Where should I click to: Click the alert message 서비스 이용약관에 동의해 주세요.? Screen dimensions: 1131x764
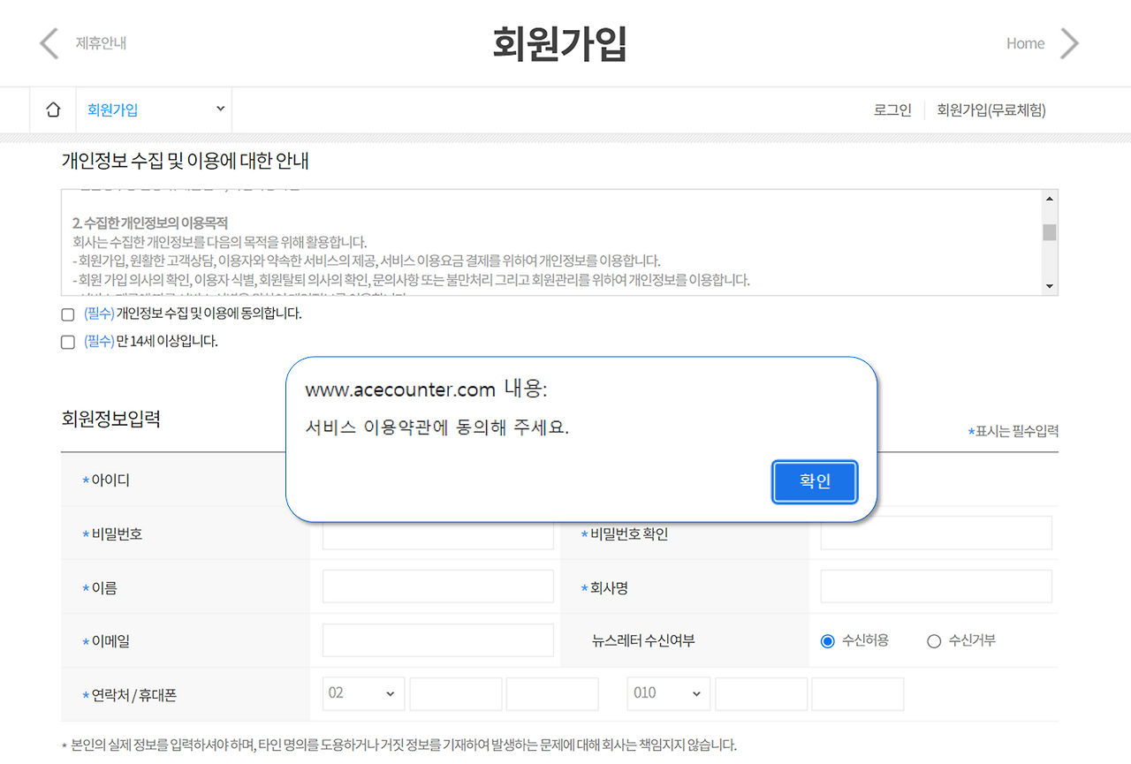(436, 427)
